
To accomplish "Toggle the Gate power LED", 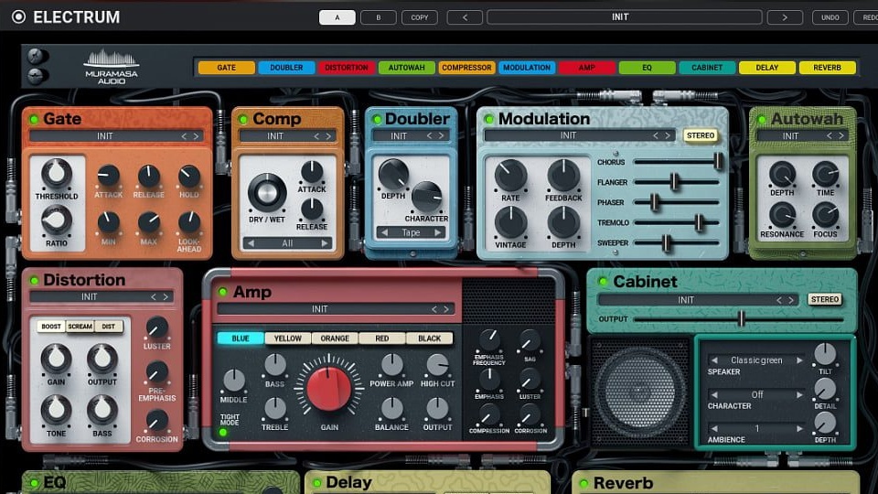I will (34, 119).
